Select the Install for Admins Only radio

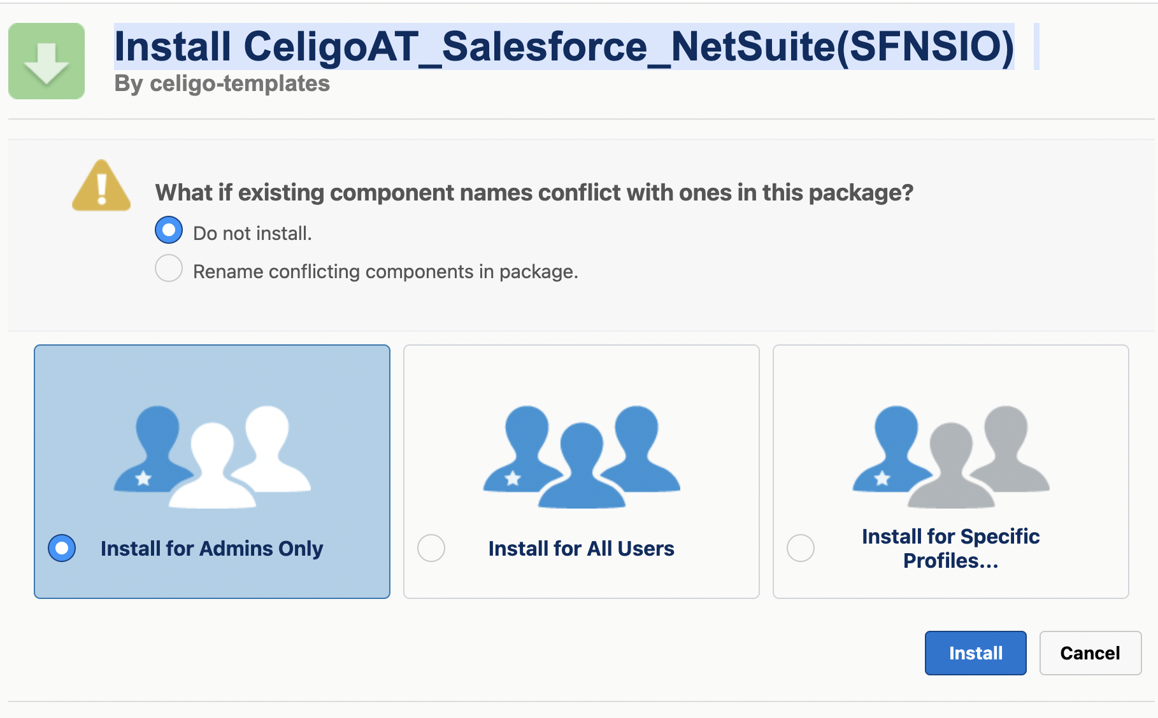pos(62,548)
